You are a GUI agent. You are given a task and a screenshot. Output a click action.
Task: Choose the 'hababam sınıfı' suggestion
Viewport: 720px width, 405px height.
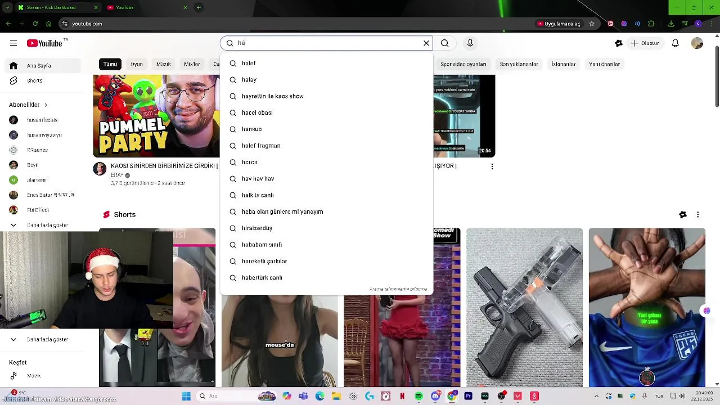327,245
